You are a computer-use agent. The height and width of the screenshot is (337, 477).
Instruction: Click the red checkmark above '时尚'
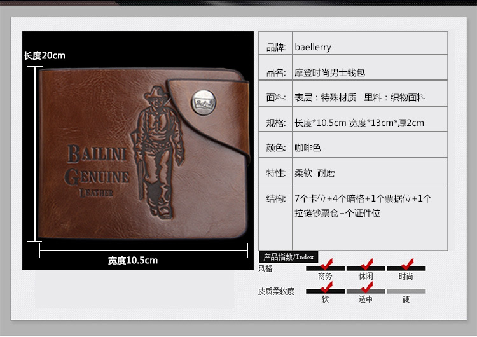(x=407, y=264)
